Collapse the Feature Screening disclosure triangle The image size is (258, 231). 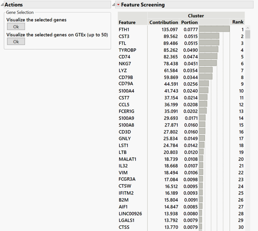[114, 5]
